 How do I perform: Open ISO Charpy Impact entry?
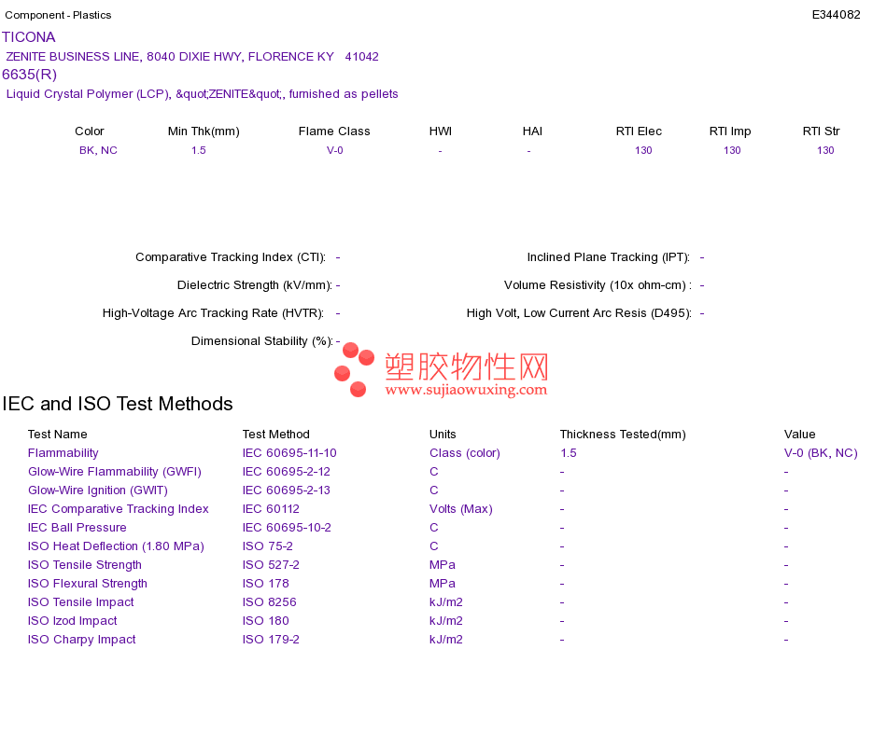point(82,639)
